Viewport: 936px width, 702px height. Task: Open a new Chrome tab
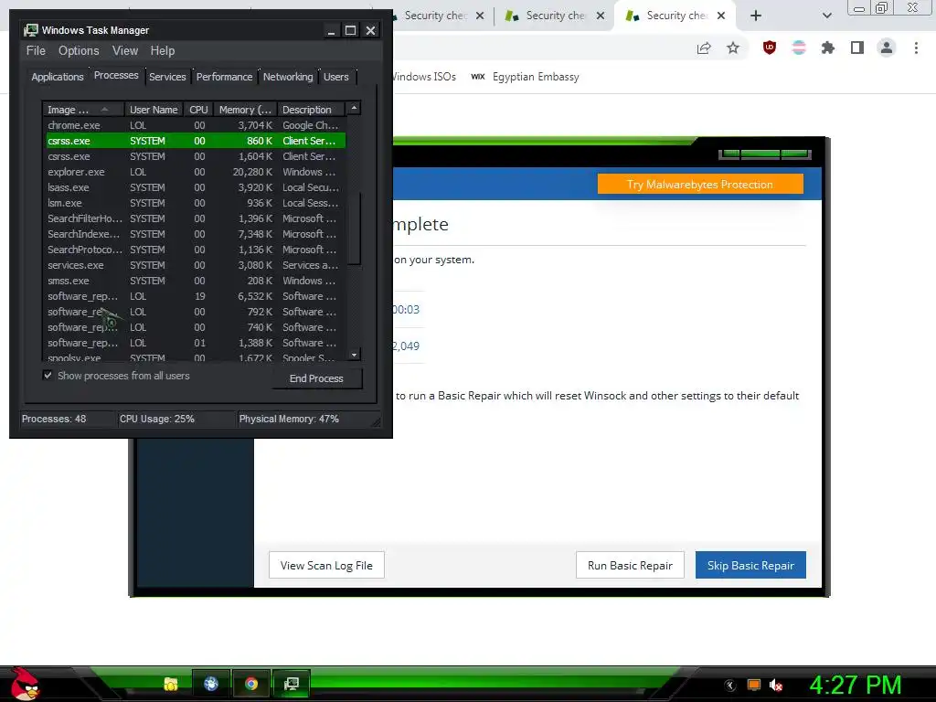coord(756,16)
